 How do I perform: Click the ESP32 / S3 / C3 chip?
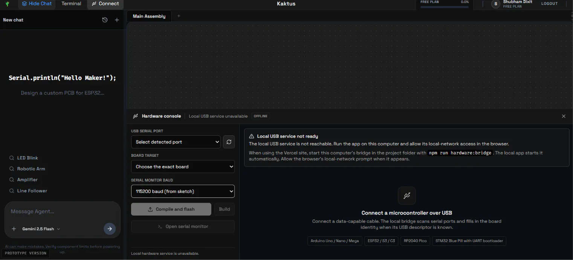coord(381,241)
